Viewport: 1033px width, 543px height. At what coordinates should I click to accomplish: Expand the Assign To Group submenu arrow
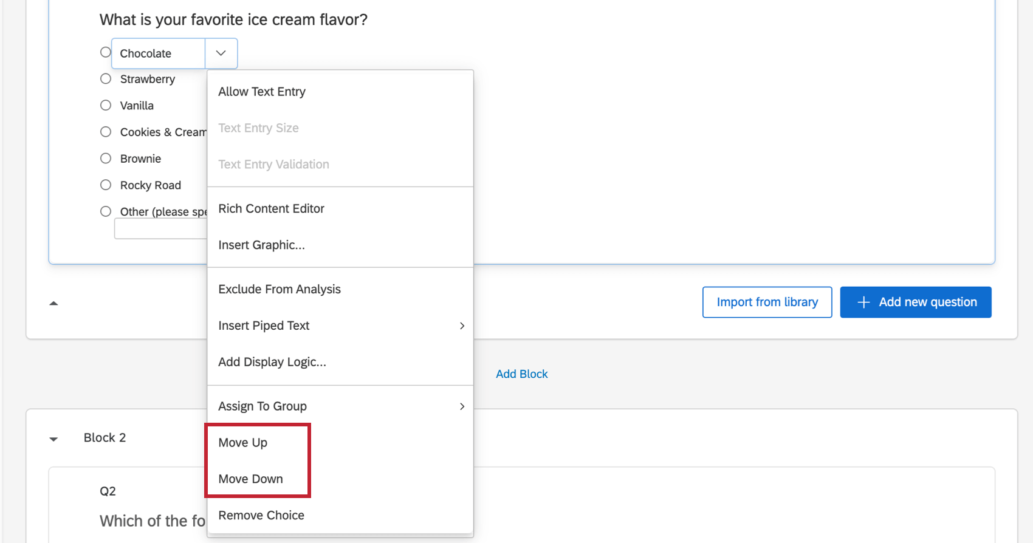coord(462,406)
